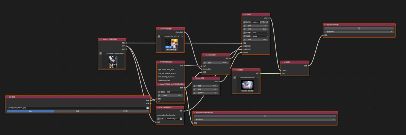Click the Latent input socket on the K sampler

coord(242,52)
